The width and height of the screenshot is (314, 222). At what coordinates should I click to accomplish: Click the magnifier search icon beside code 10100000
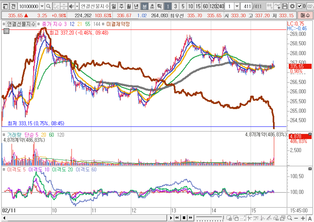[x=49, y=6]
